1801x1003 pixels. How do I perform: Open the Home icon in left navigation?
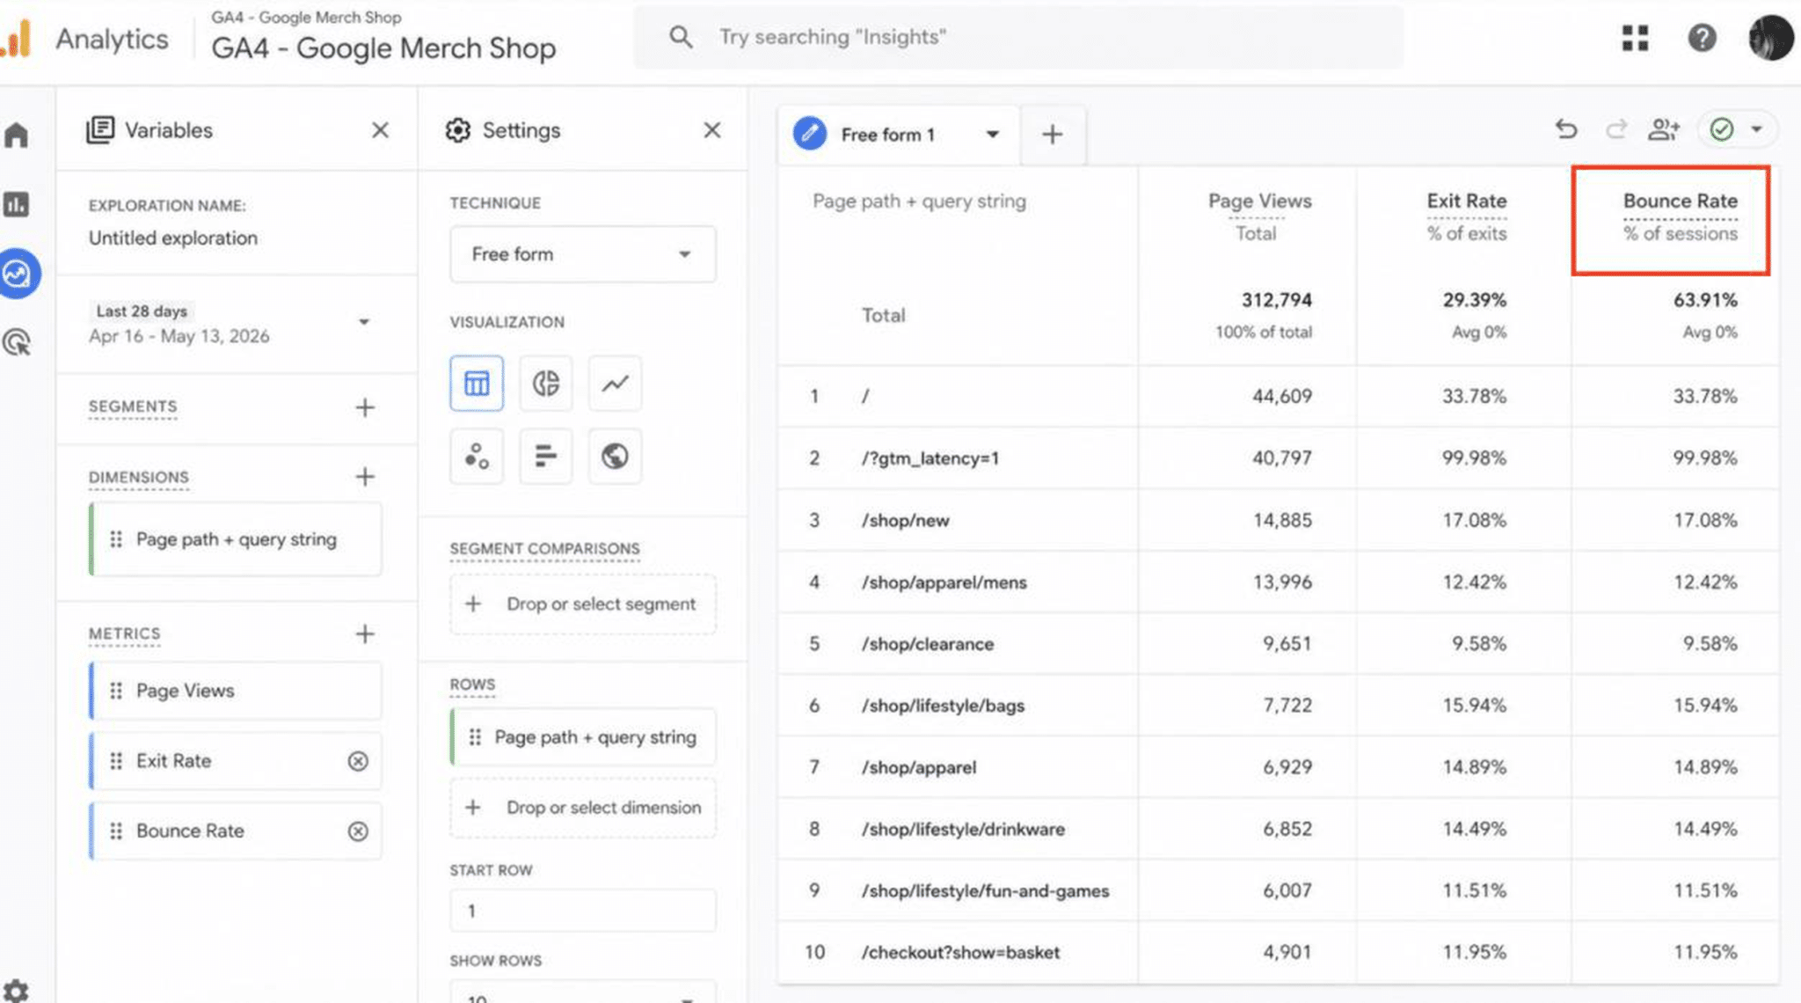tap(17, 135)
